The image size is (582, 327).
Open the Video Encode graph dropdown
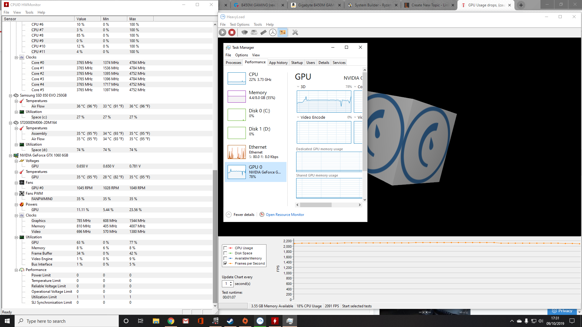pos(298,117)
